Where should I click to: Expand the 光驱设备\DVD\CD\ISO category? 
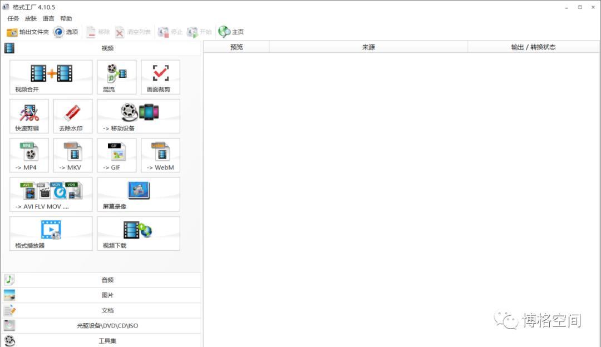(x=101, y=325)
